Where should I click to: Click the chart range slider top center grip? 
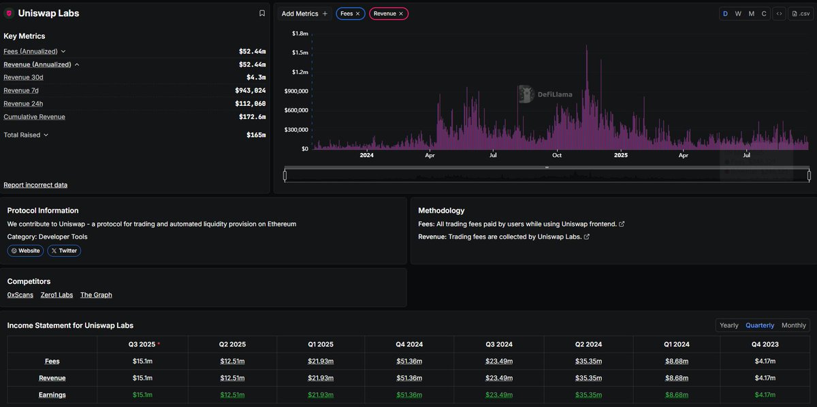(547, 167)
